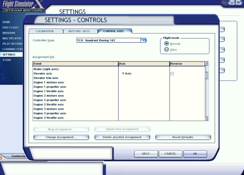Open the Contacts panel tab
The image size is (244, 175).
(18, 156)
